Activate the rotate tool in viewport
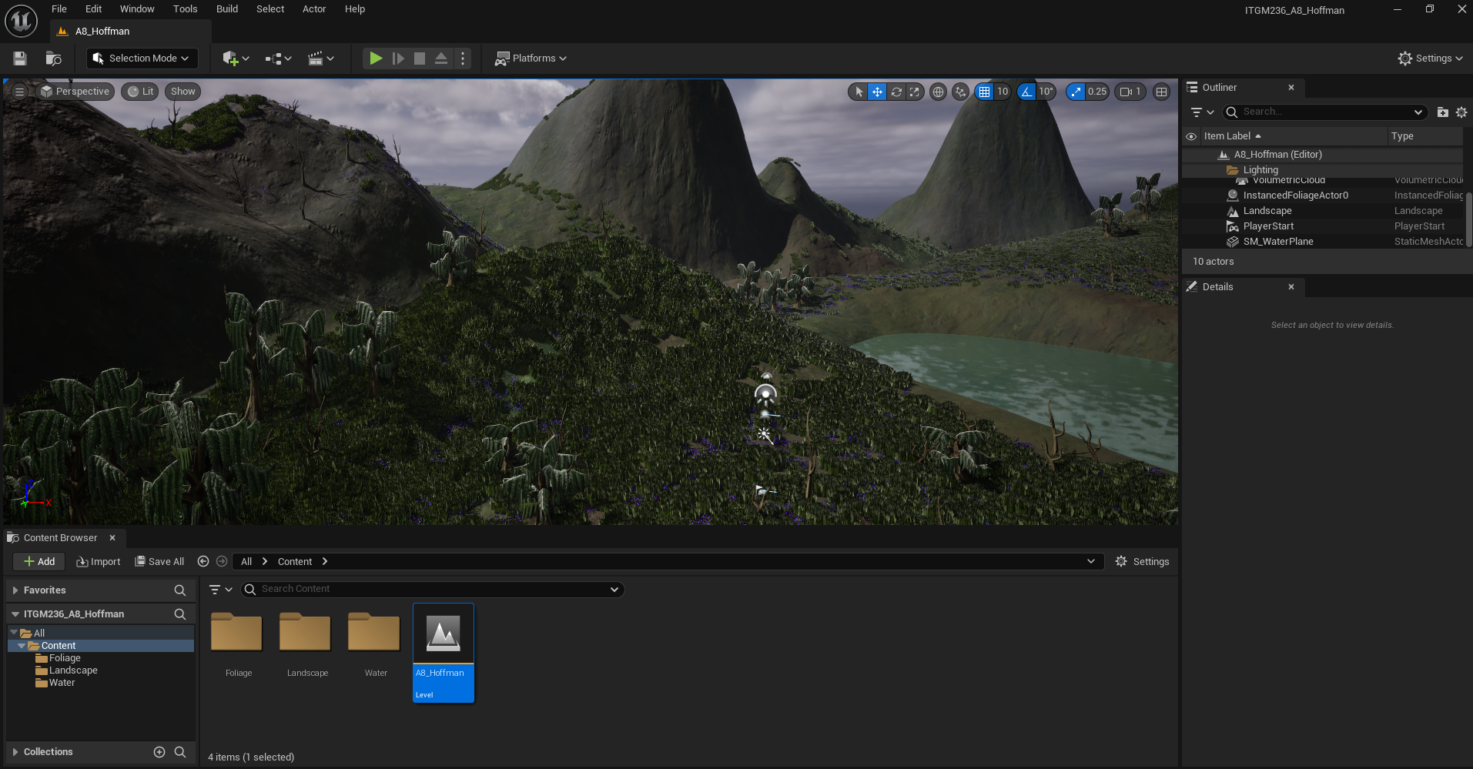This screenshot has height=769, width=1473. tap(896, 92)
